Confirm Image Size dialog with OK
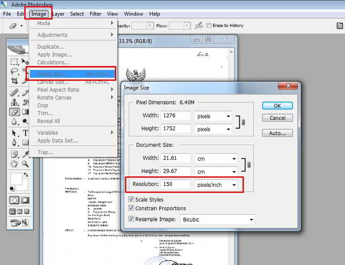The image size is (345, 265). (x=277, y=106)
